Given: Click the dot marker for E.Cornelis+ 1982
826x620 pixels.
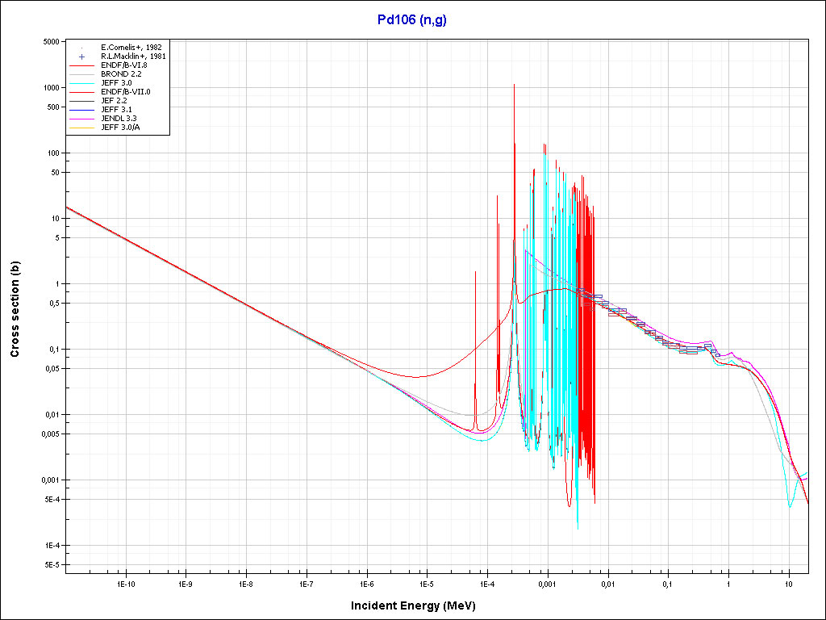Looking at the screenshot, I should point(81,48).
